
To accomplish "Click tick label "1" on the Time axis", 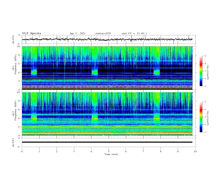I will click(x=39, y=151).
